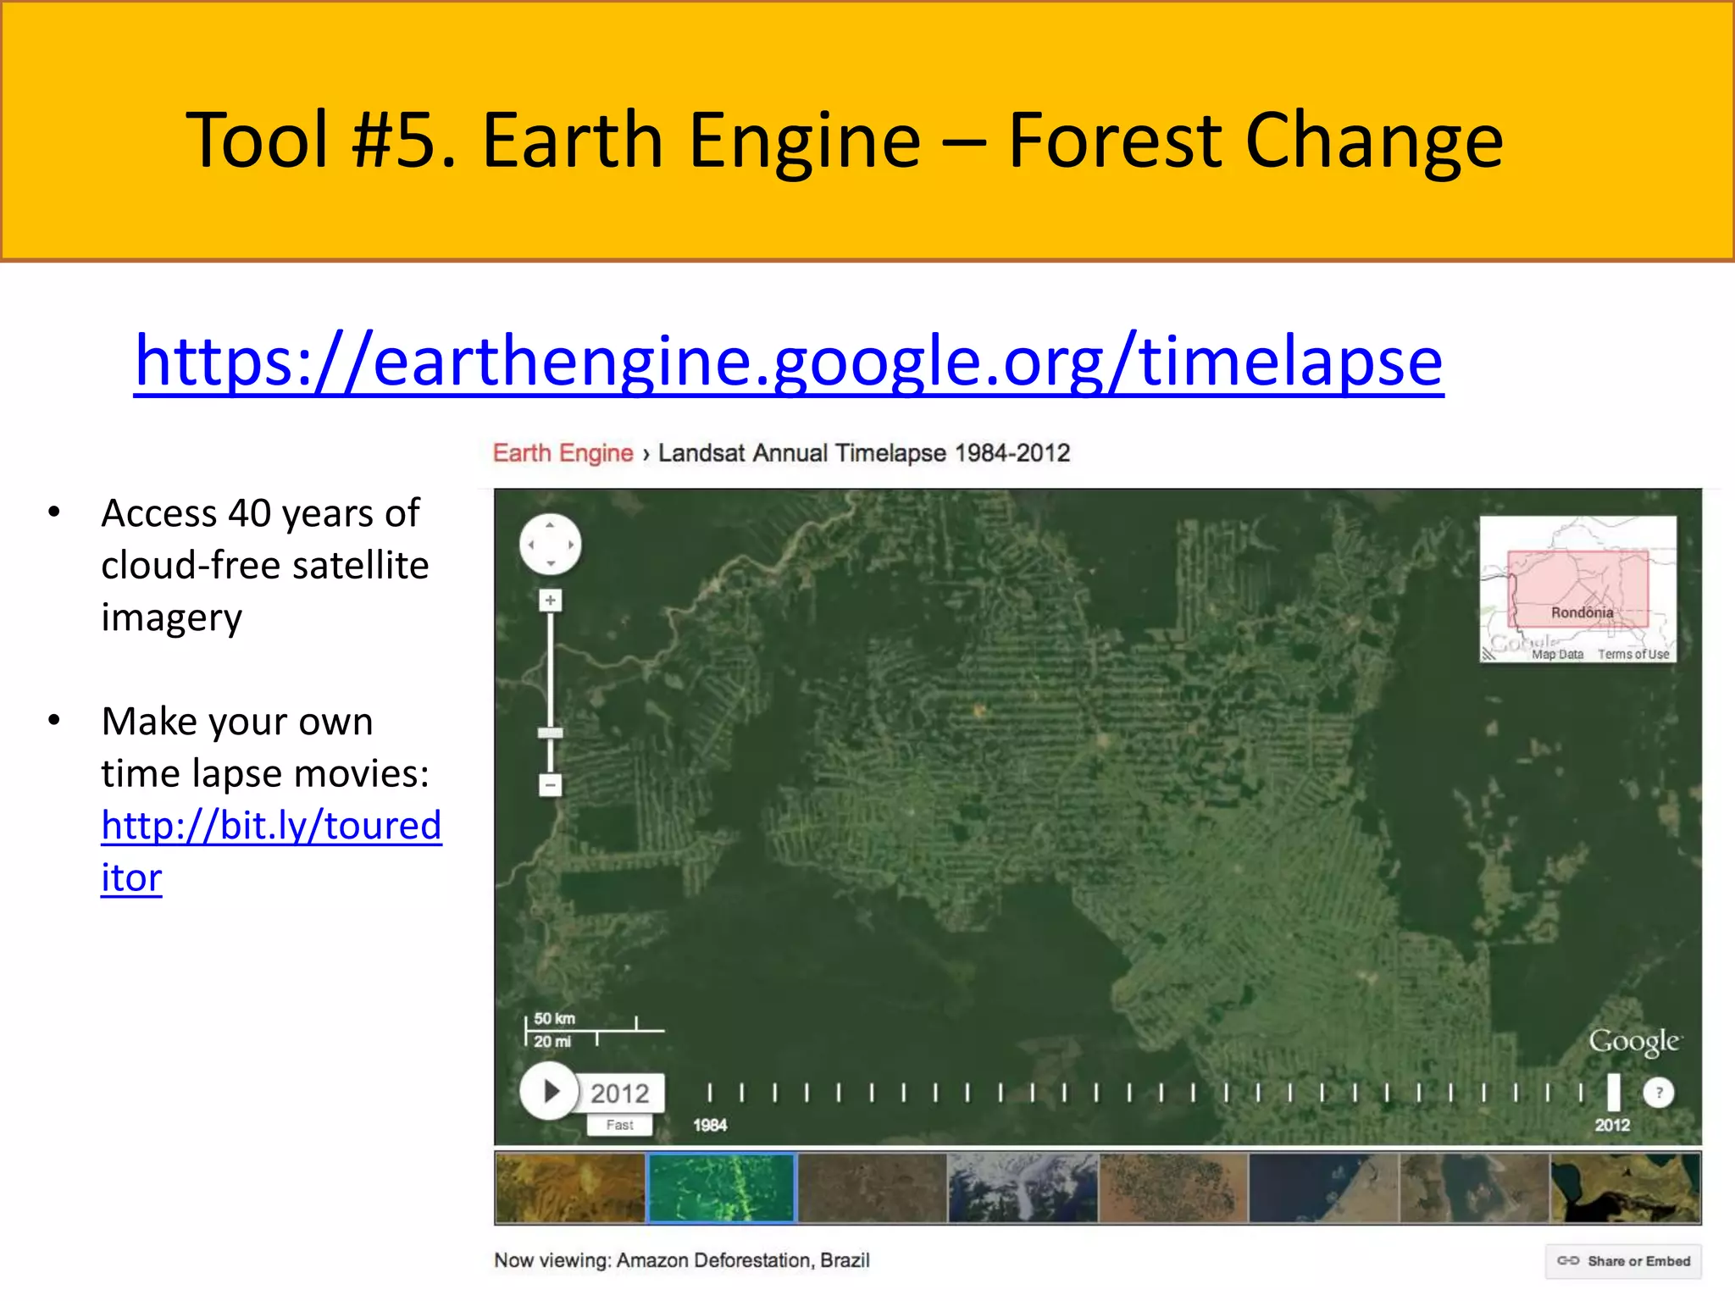The height and width of the screenshot is (1301, 1735).
Task: Select the last dark water-body thumbnail
Action: point(1625,1188)
